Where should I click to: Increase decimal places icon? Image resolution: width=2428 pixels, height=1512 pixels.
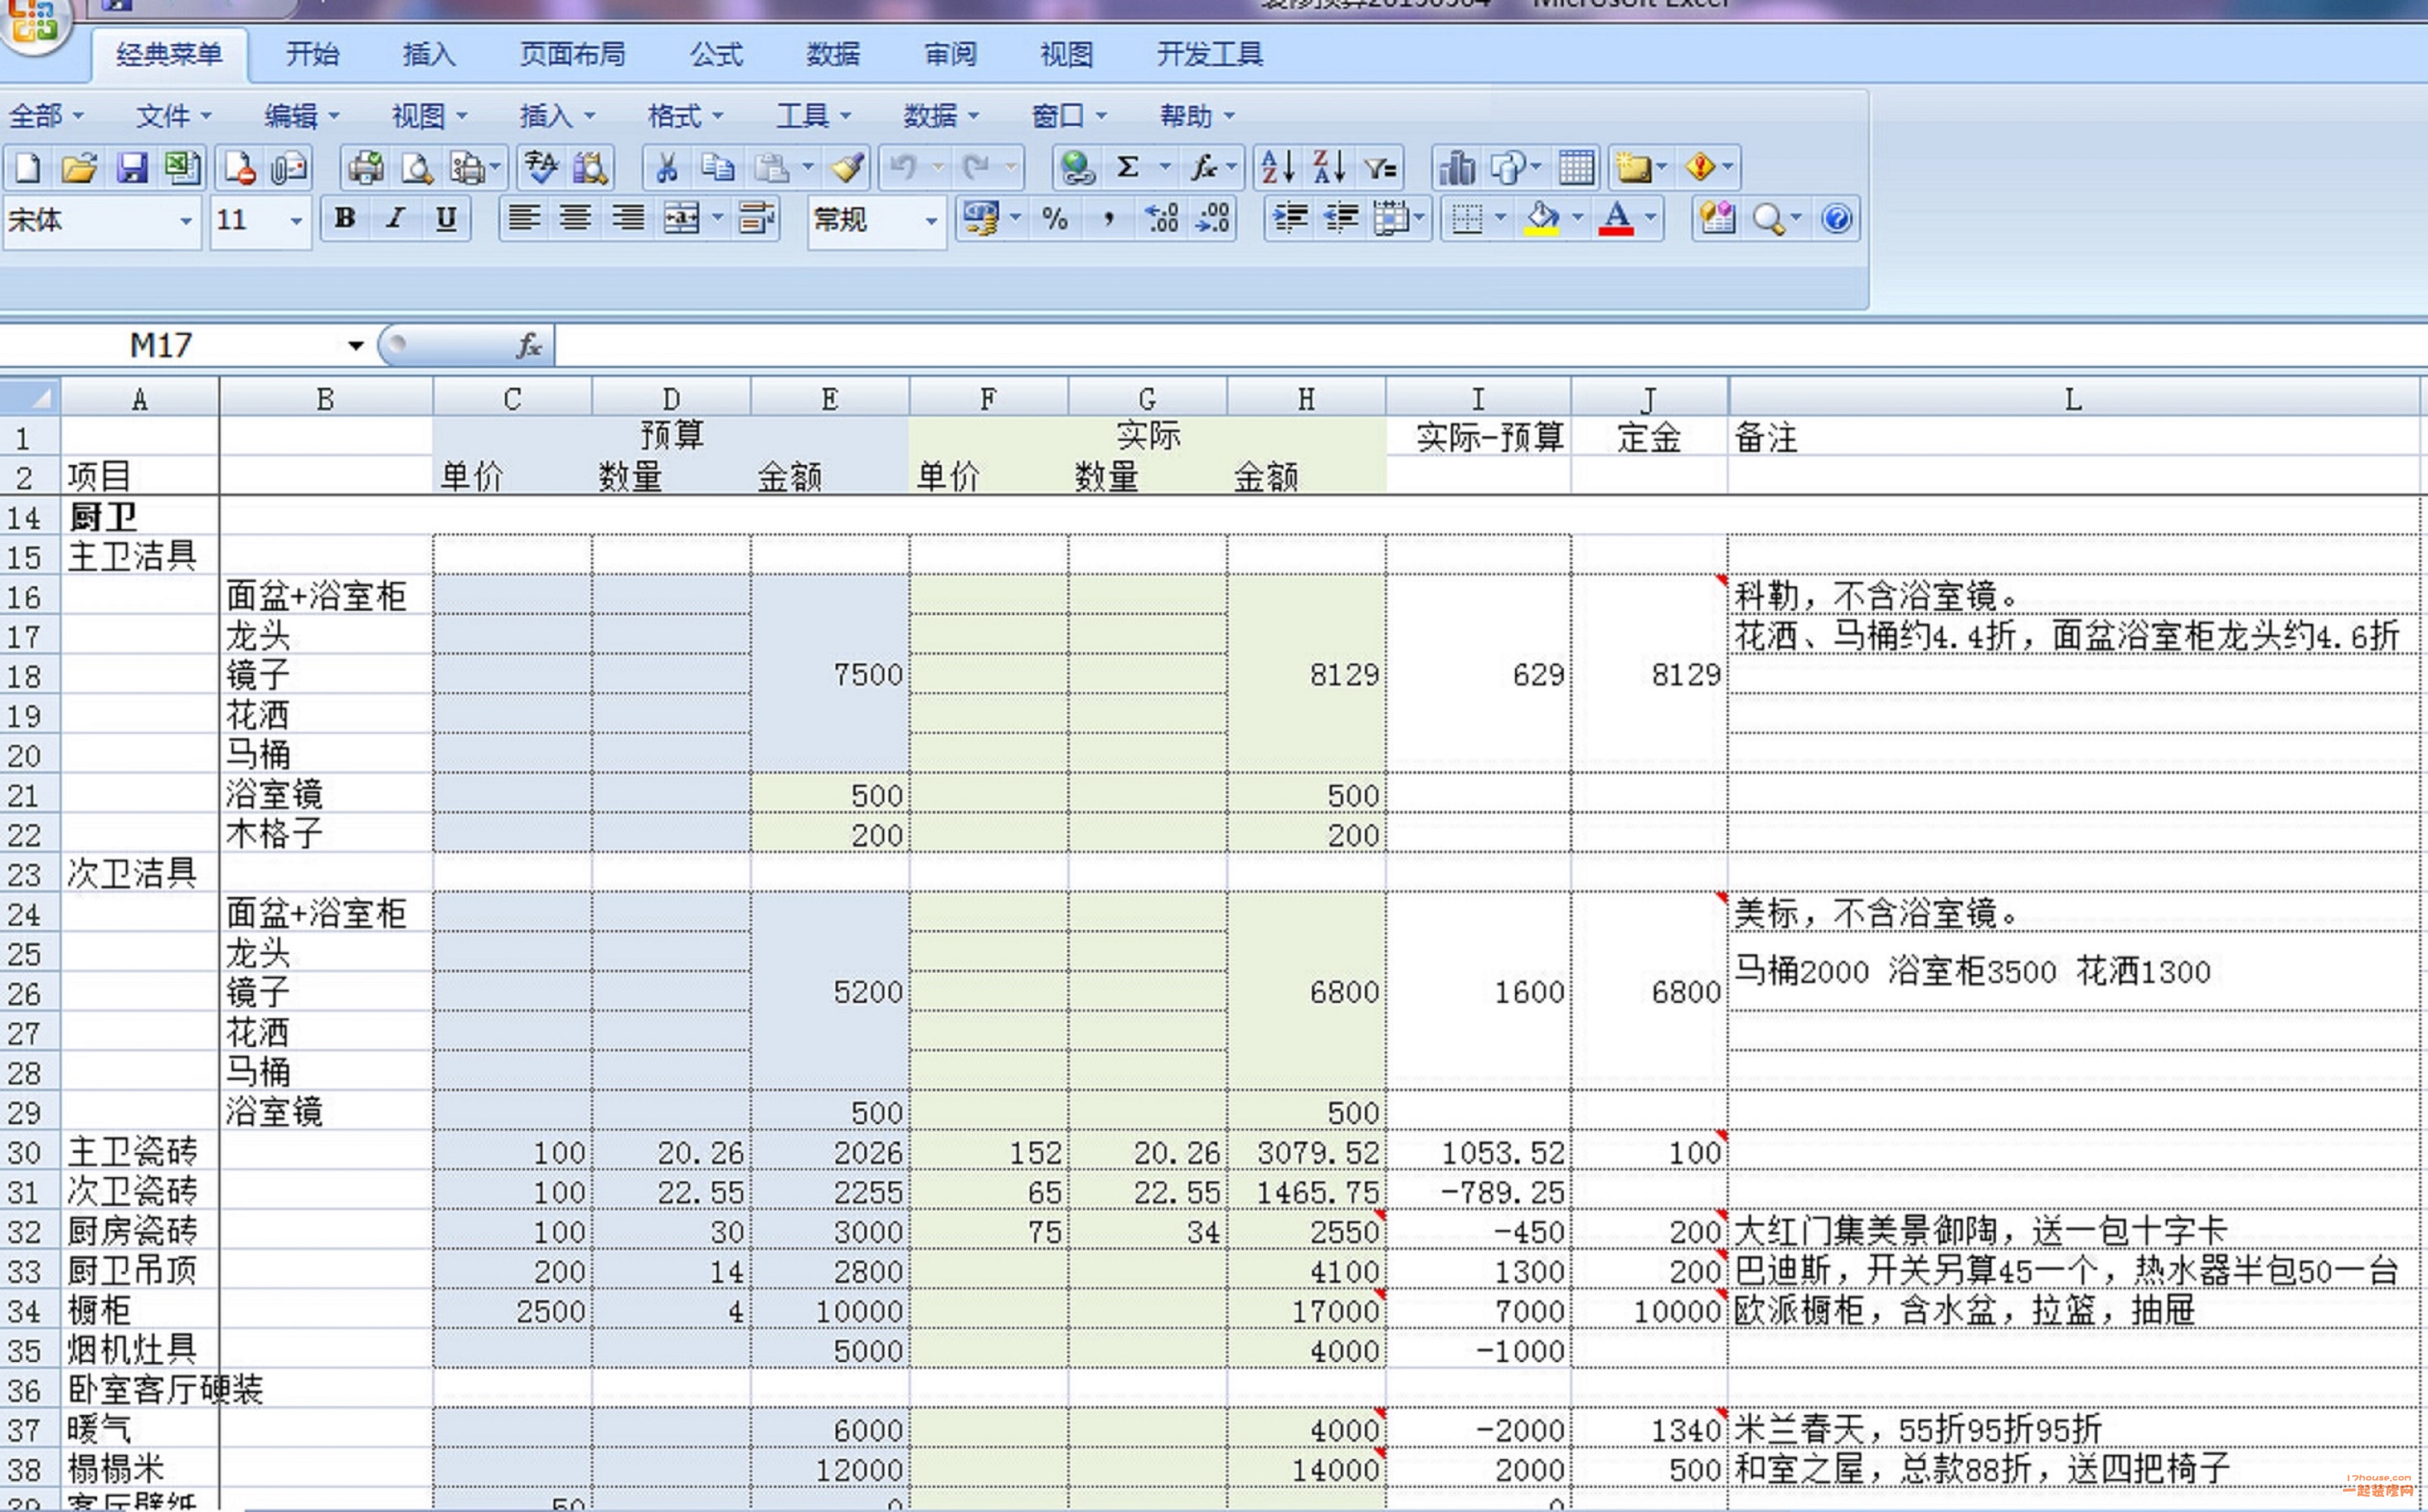coord(1161,219)
